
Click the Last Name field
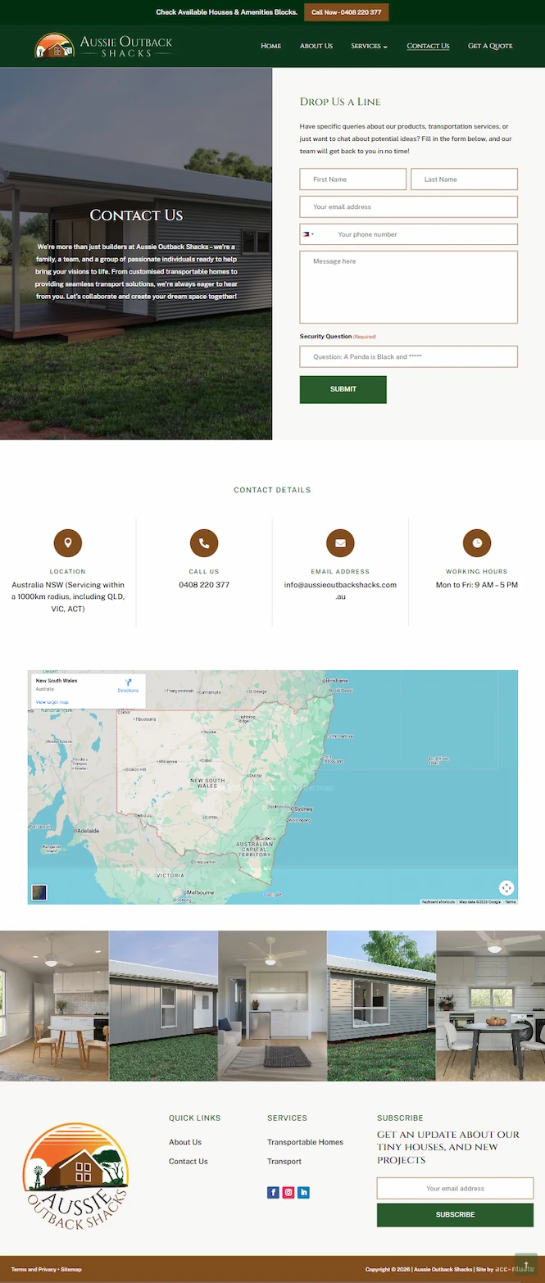(x=465, y=179)
